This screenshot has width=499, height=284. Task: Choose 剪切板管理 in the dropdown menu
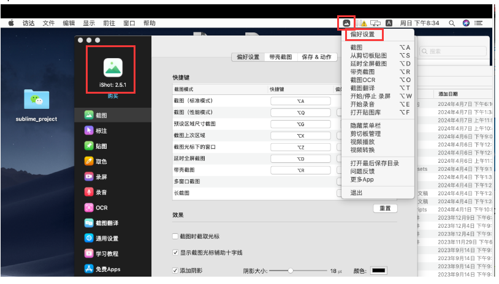(x=378, y=134)
